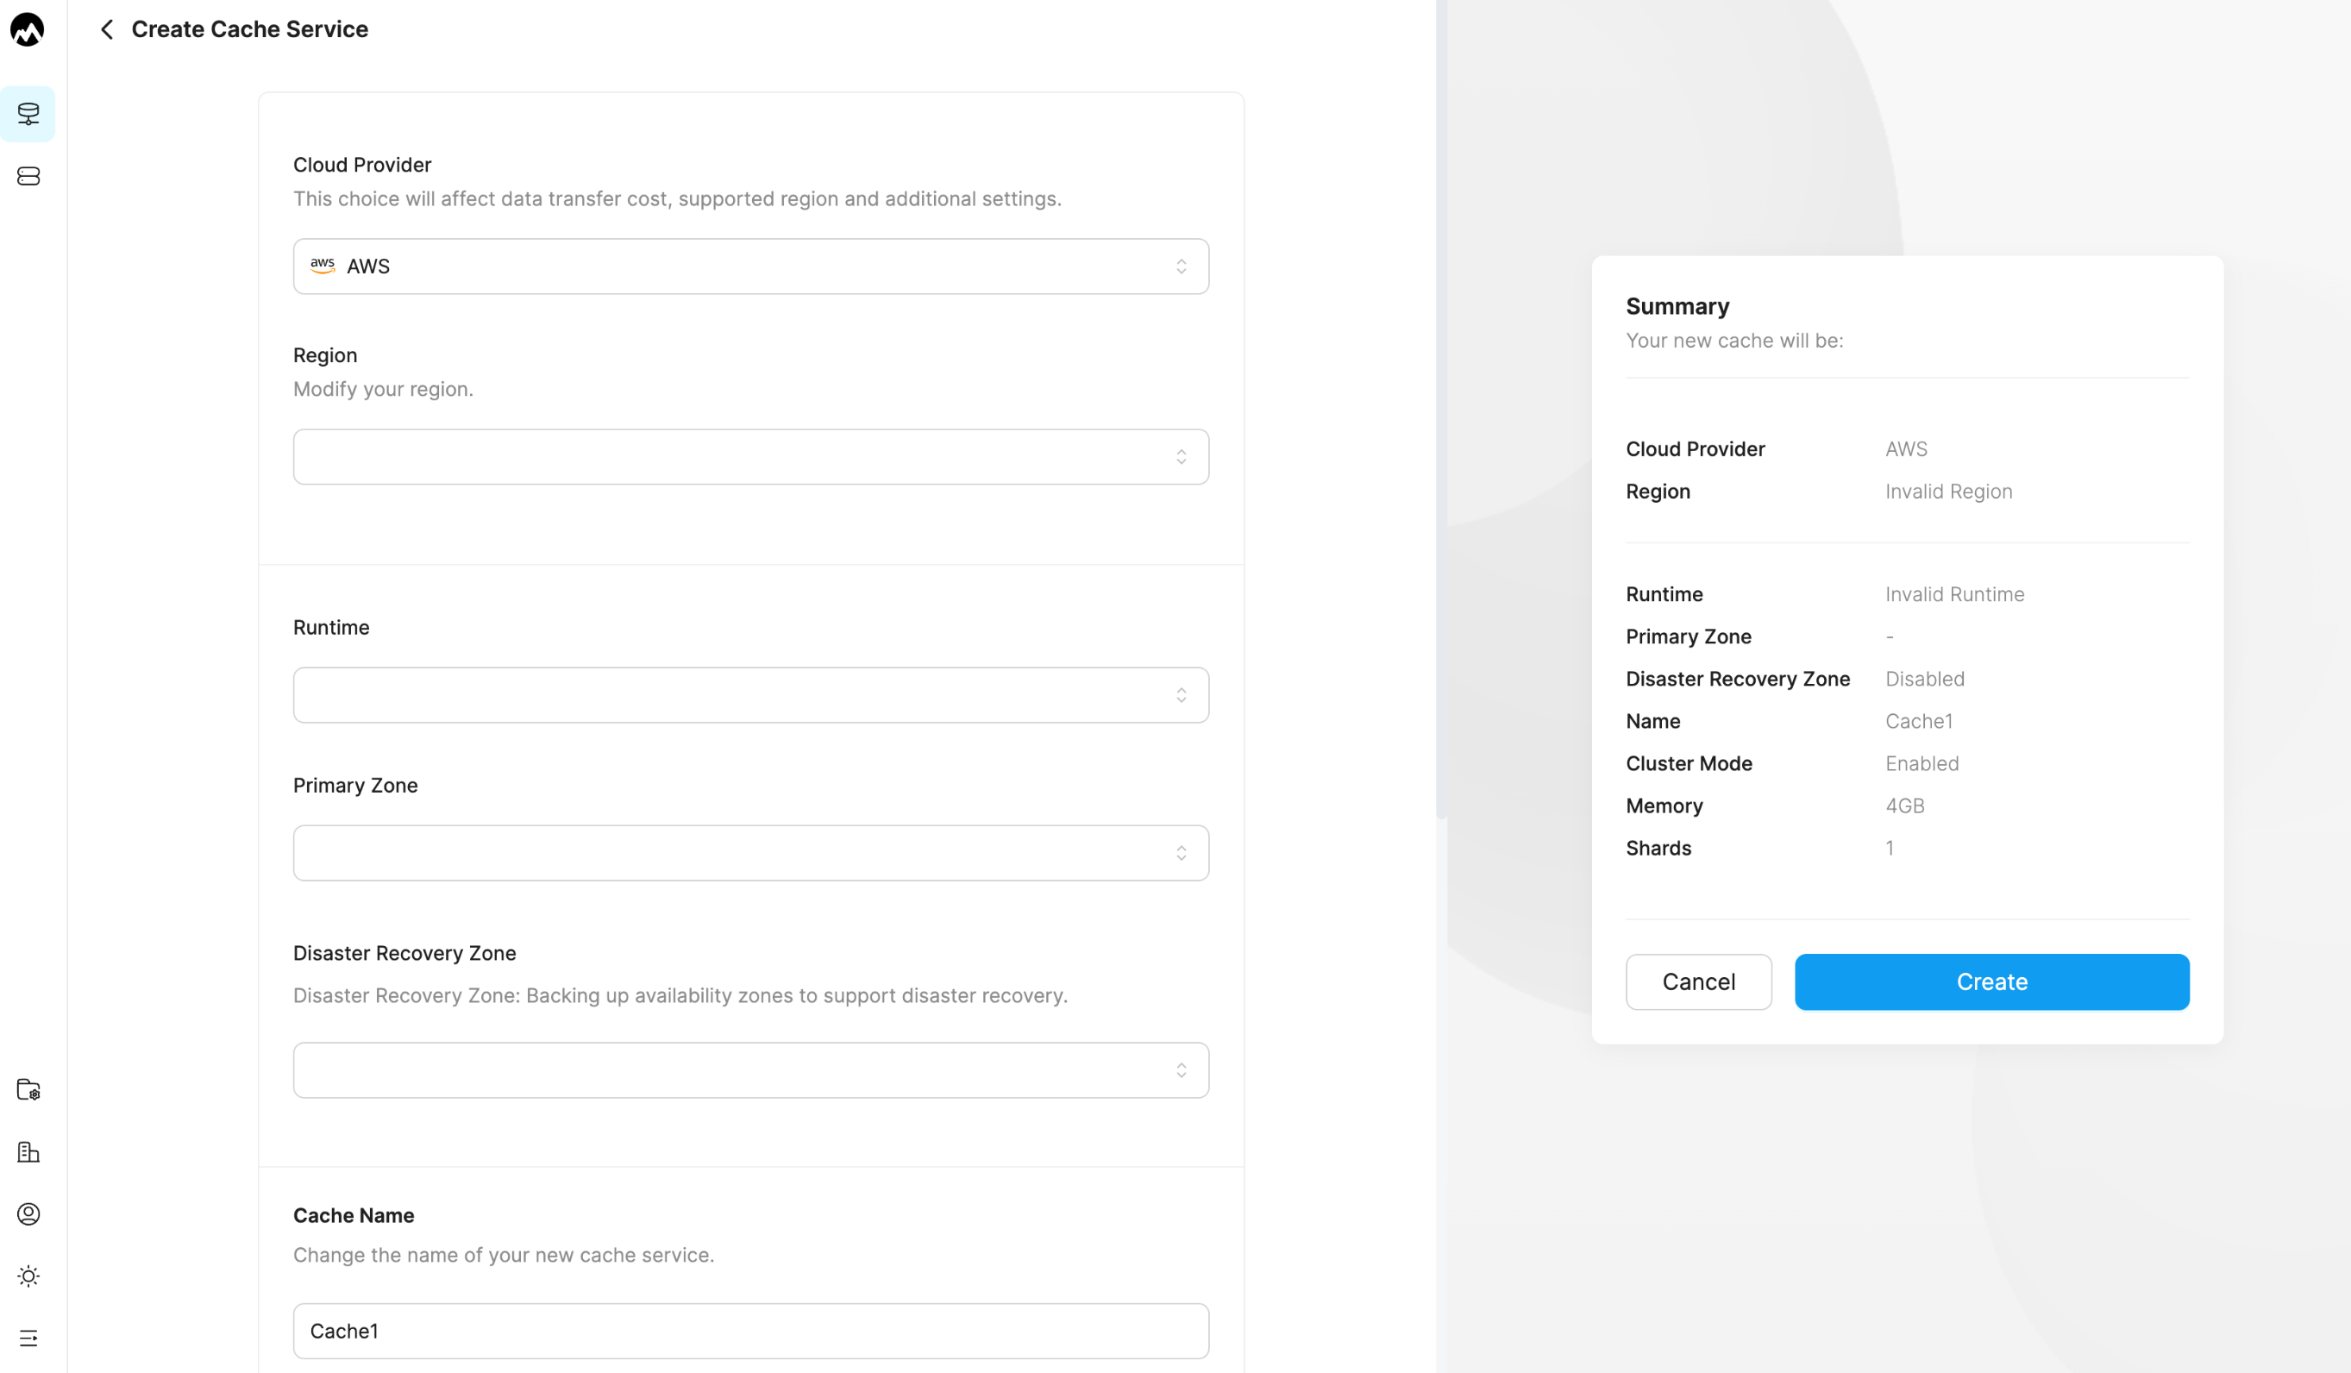Open the Primary Zone dropdown
Image resolution: width=2351 pixels, height=1373 pixels.
coord(751,853)
